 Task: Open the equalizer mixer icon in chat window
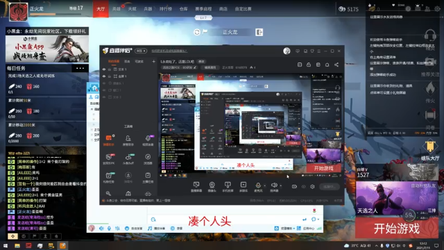point(117,228)
